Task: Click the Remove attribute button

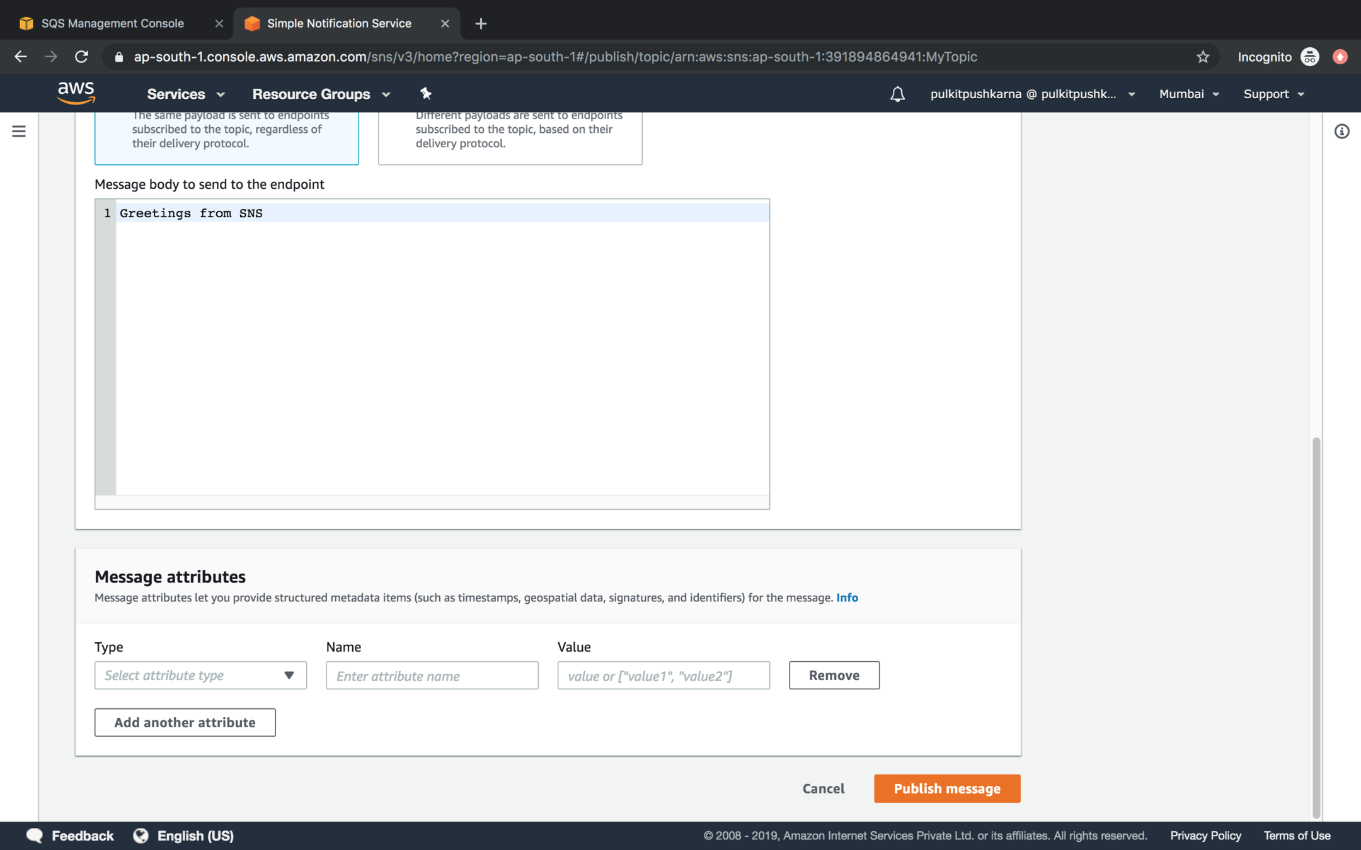Action: (x=834, y=675)
